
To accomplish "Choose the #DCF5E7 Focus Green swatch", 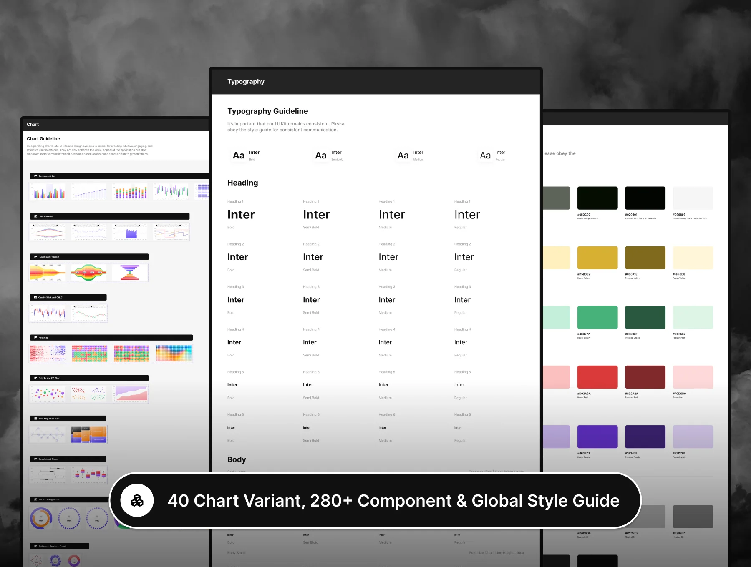I will pyautogui.click(x=693, y=317).
